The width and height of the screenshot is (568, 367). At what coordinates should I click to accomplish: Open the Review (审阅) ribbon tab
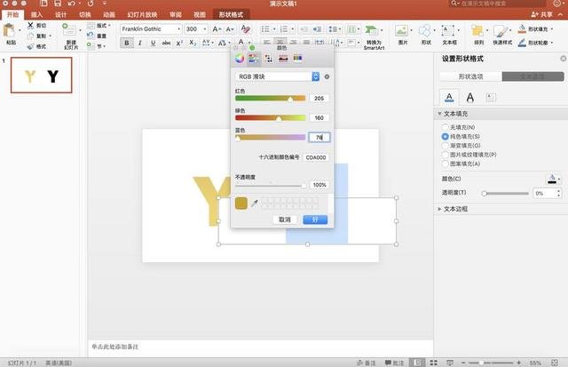coord(176,14)
